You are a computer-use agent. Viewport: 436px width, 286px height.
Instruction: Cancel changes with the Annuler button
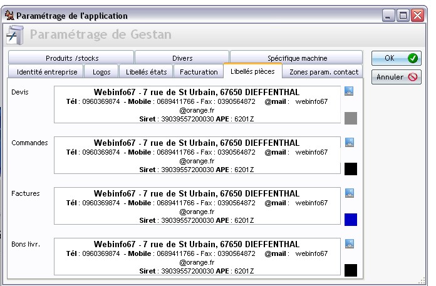396,78
